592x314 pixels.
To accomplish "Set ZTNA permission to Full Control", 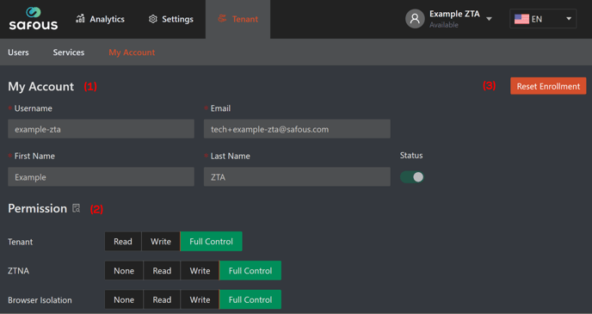I will pyautogui.click(x=250, y=271).
